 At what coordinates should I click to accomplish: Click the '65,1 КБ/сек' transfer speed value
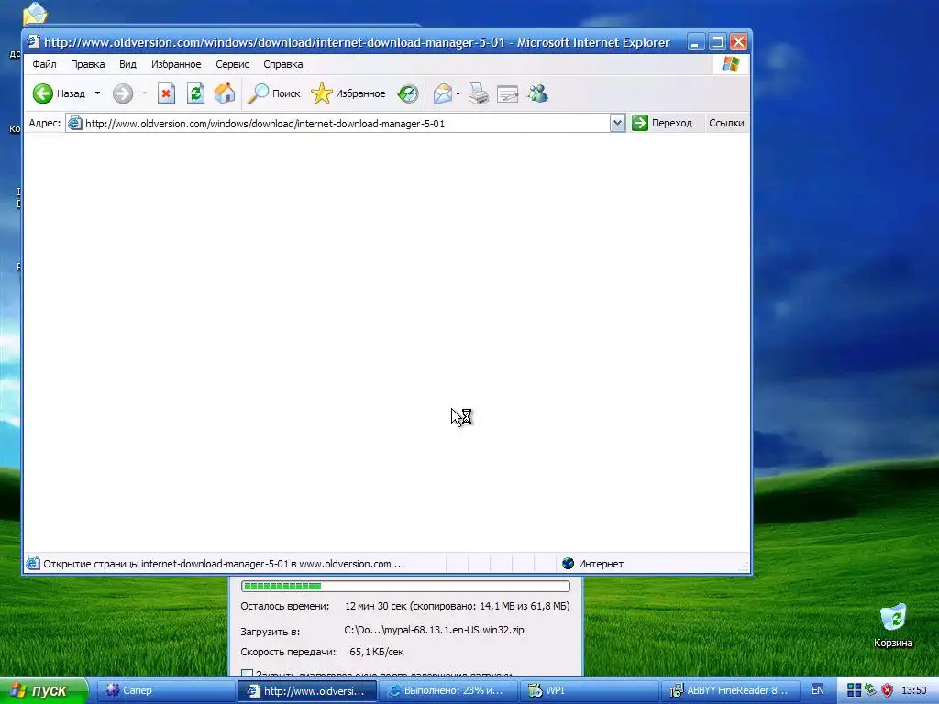(x=377, y=652)
